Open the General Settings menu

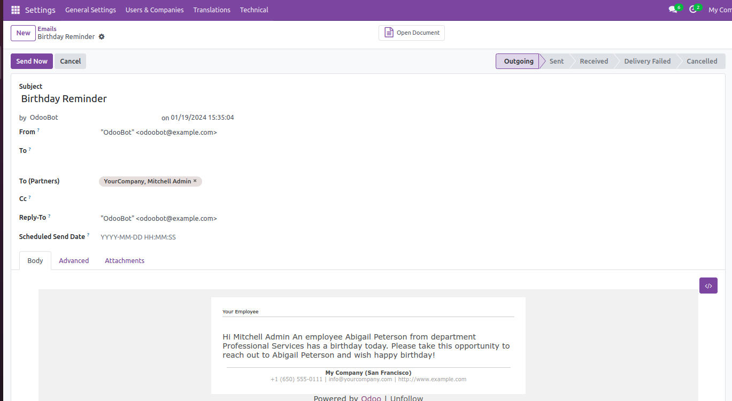pyautogui.click(x=90, y=10)
